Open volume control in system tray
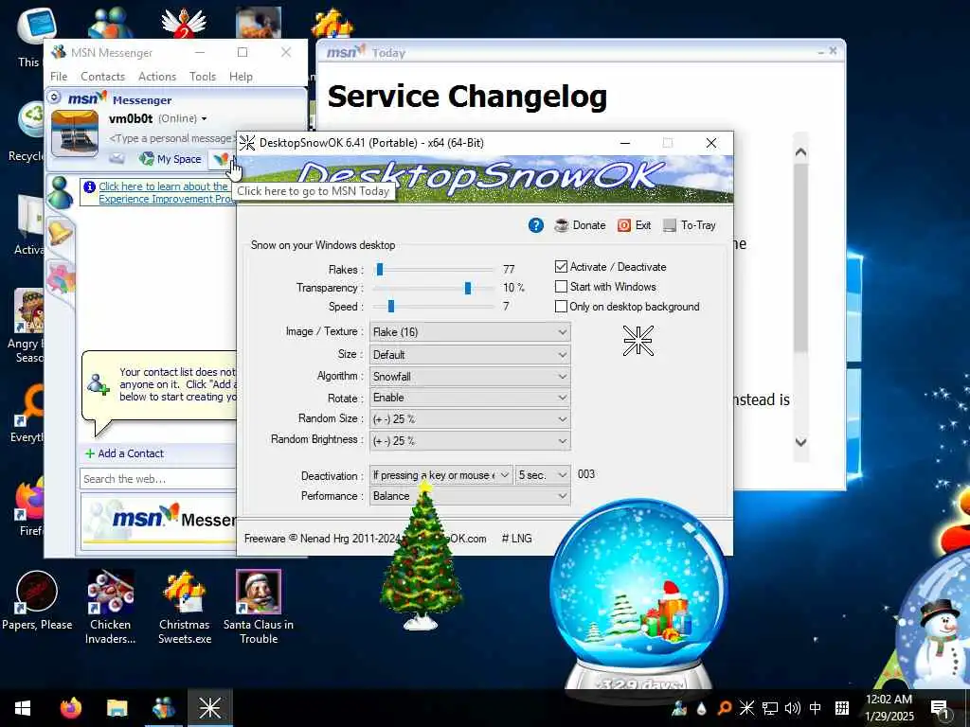Viewport: 970px width, 727px height. (x=793, y=708)
